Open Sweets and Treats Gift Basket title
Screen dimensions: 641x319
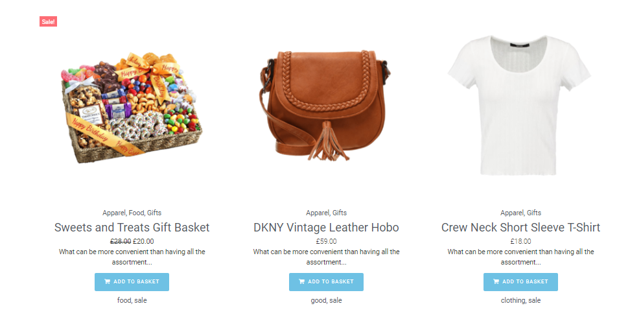[x=132, y=228]
